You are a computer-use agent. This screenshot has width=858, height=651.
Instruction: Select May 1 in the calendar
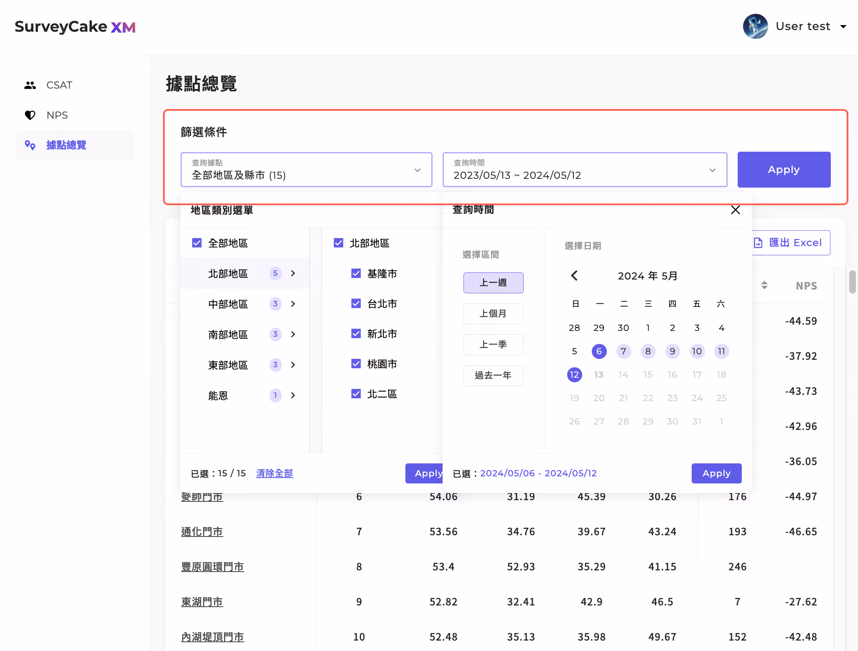(648, 328)
